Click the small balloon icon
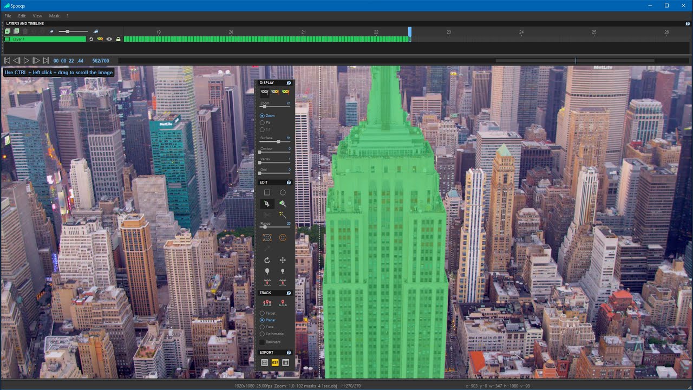This screenshot has width=693, height=390. (283, 271)
